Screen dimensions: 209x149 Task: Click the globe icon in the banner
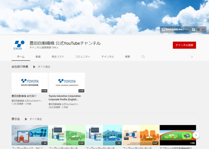tap(198, 29)
